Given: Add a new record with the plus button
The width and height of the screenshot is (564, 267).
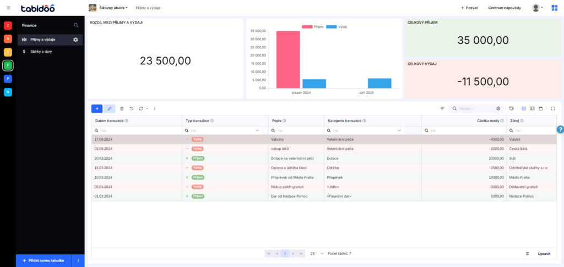Looking at the screenshot, I should pos(97,108).
